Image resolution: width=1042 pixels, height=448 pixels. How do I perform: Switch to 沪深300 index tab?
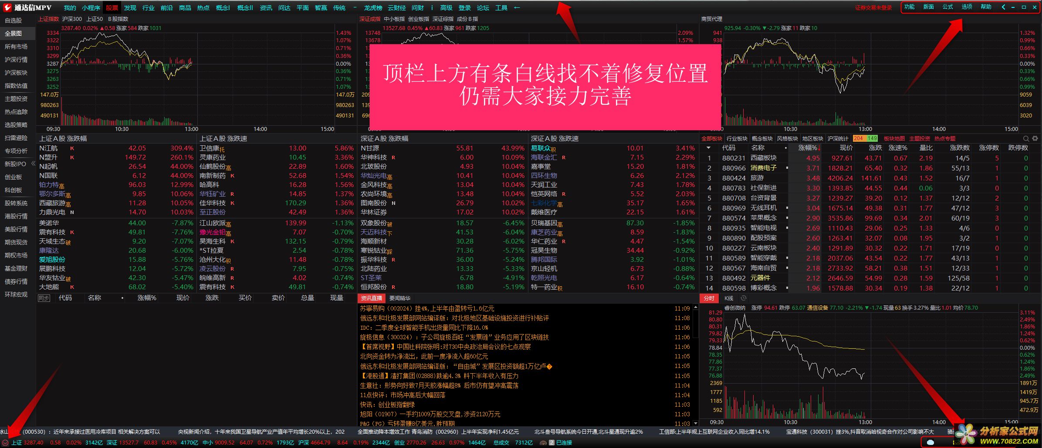click(72, 19)
